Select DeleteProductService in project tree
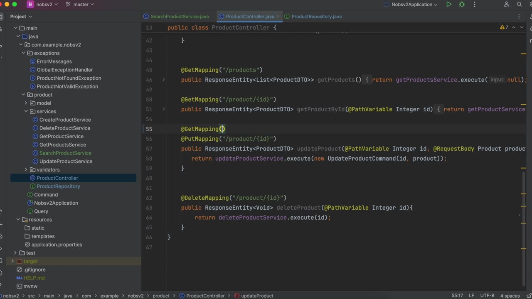The height and width of the screenshot is (299, 532). coord(64,128)
